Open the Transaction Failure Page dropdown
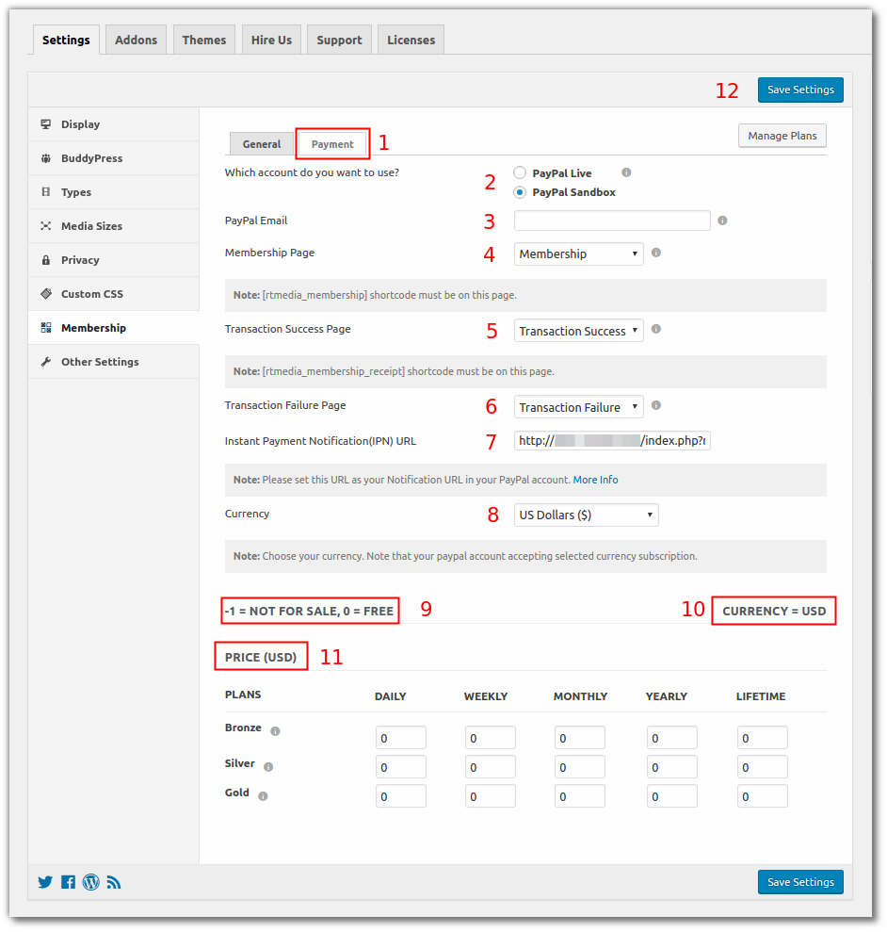887x932 pixels. click(x=578, y=406)
